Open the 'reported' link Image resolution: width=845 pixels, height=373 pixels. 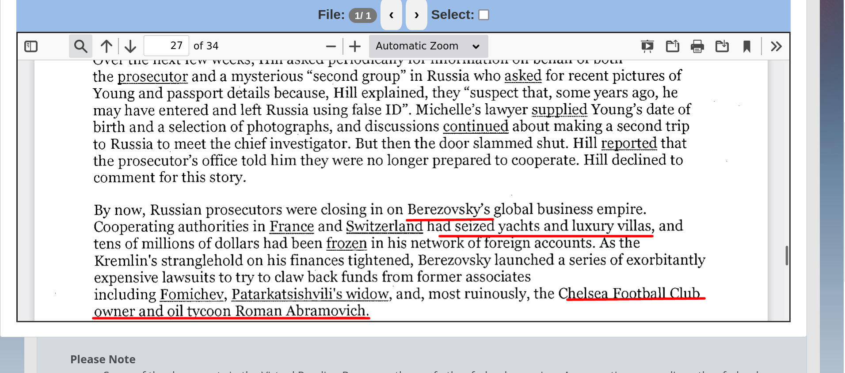point(629,143)
